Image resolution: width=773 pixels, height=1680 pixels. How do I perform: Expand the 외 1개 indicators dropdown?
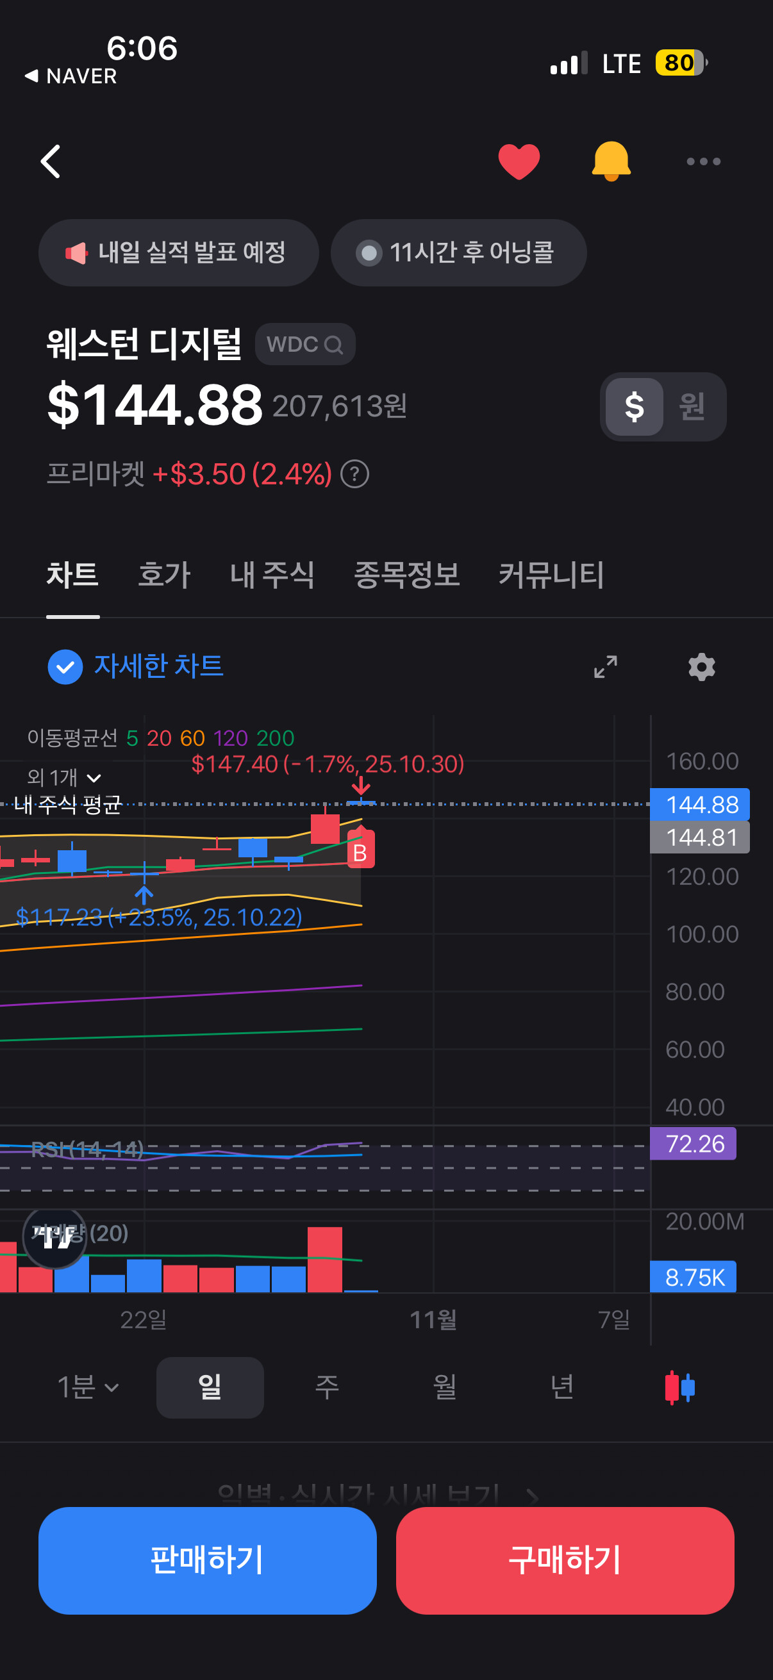coord(64,777)
